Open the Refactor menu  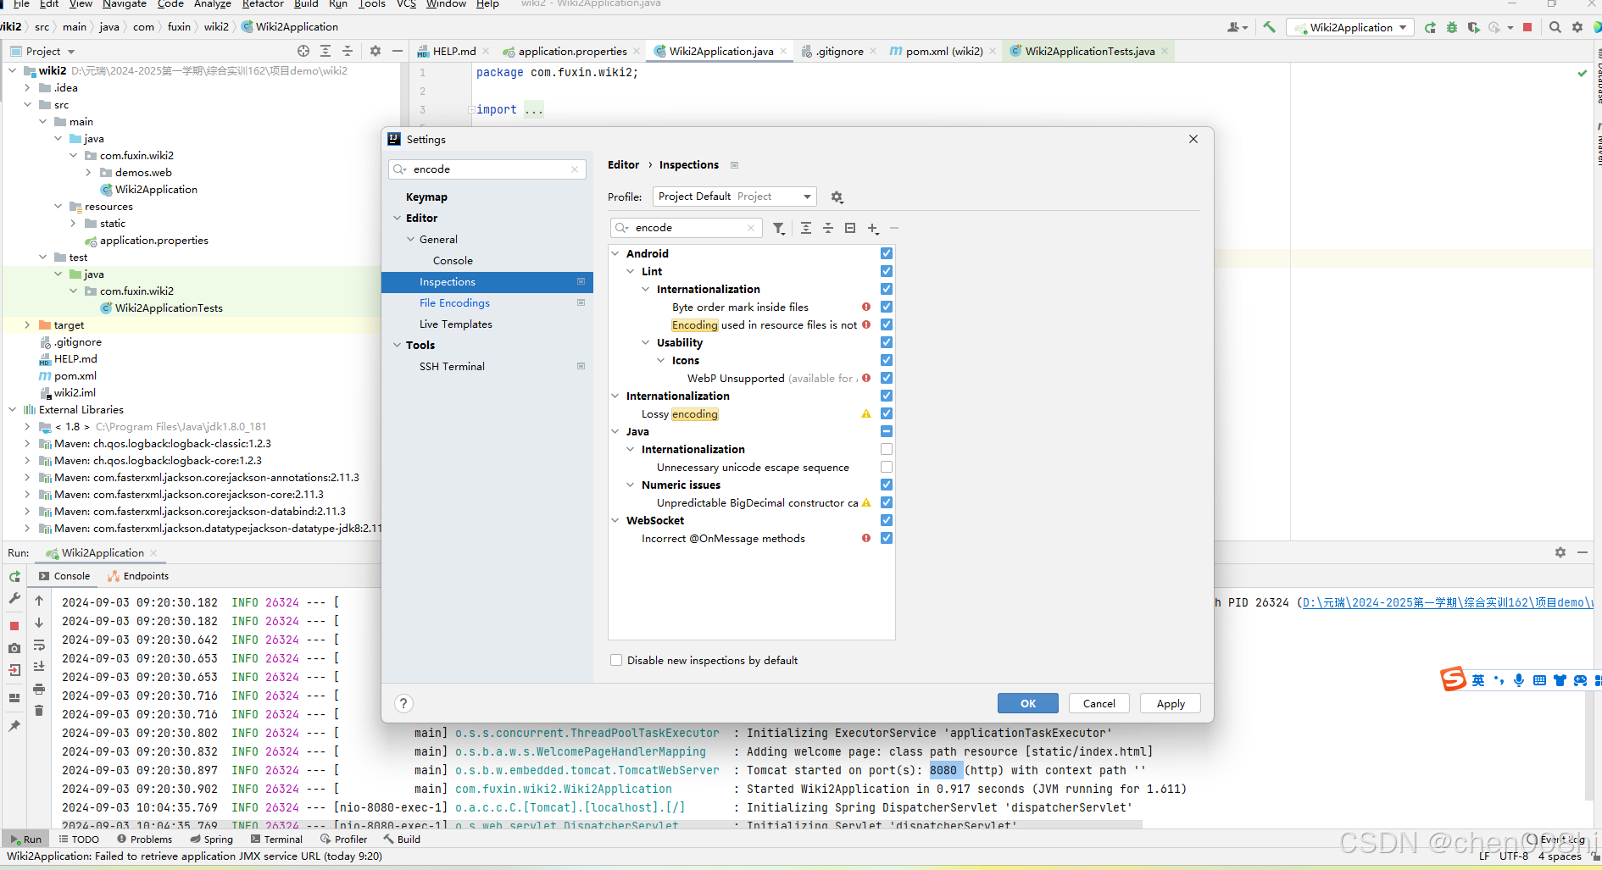click(x=263, y=5)
